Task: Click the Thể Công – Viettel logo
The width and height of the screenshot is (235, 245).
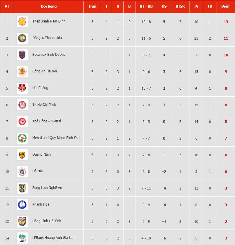Action: click(x=22, y=121)
